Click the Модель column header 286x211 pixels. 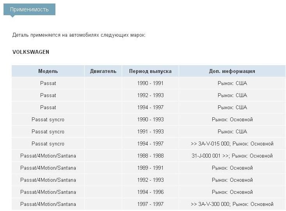[x=48, y=71]
